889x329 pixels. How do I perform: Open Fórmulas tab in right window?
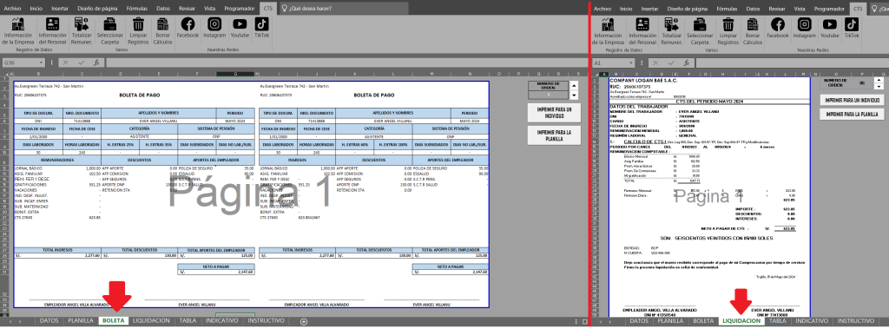pyautogui.click(x=727, y=9)
